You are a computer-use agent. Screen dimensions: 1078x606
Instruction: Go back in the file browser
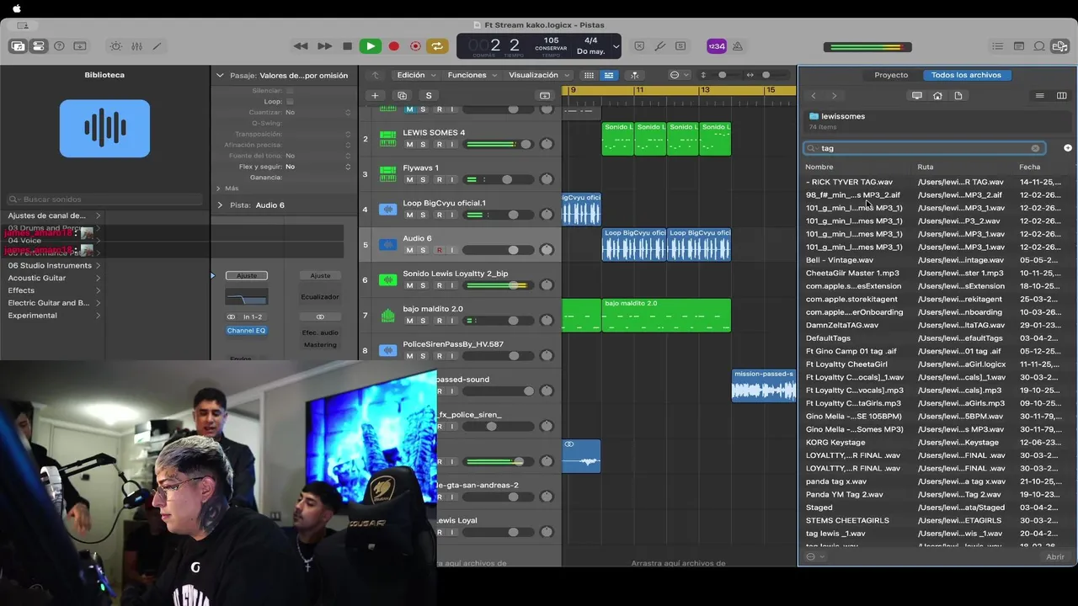tap(814, 96)
